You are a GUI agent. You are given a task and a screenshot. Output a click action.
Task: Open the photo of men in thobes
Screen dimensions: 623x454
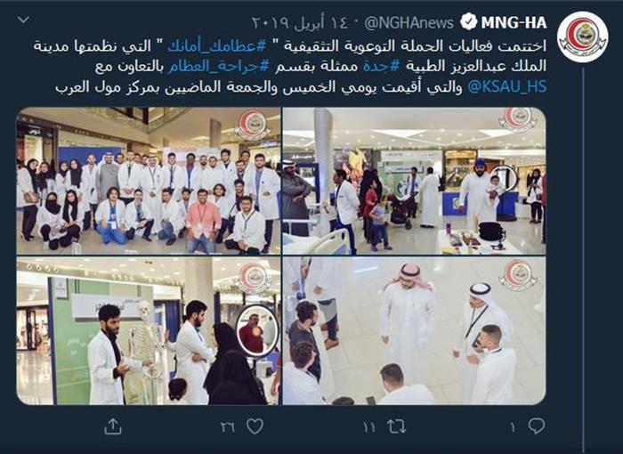pos(414,331)
